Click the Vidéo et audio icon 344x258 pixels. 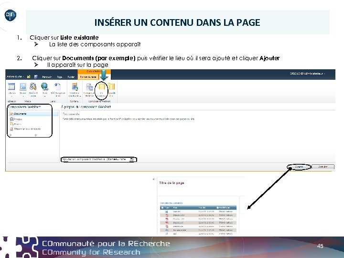pyautogui.click(x=33, y=86)
